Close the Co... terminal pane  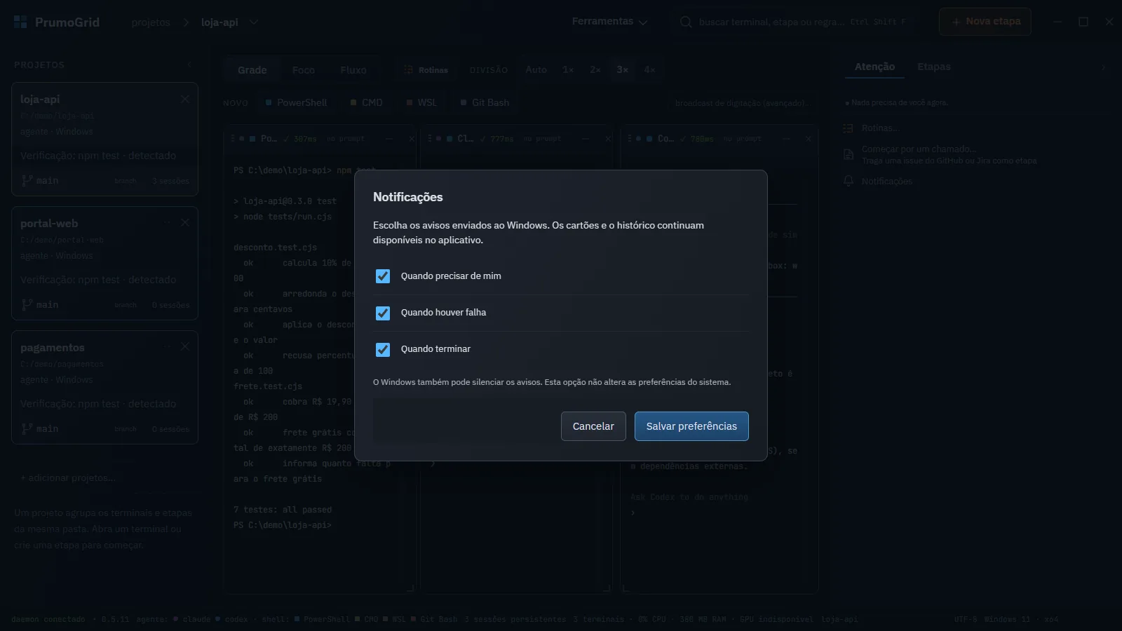tap(808, 139)
